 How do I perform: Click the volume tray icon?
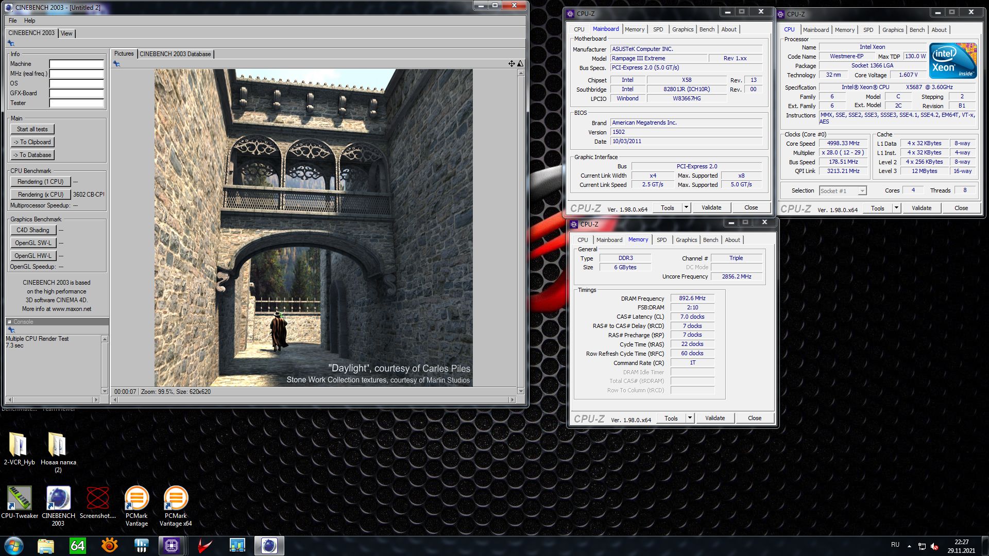coord(934,546)
